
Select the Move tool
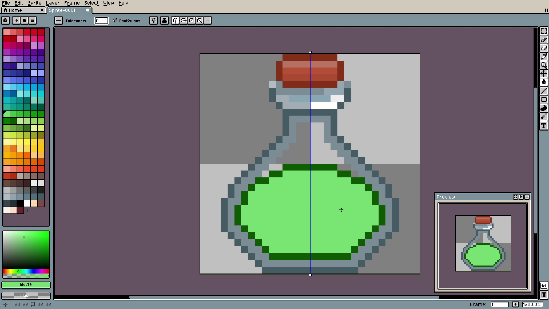[x=544, y=74]
